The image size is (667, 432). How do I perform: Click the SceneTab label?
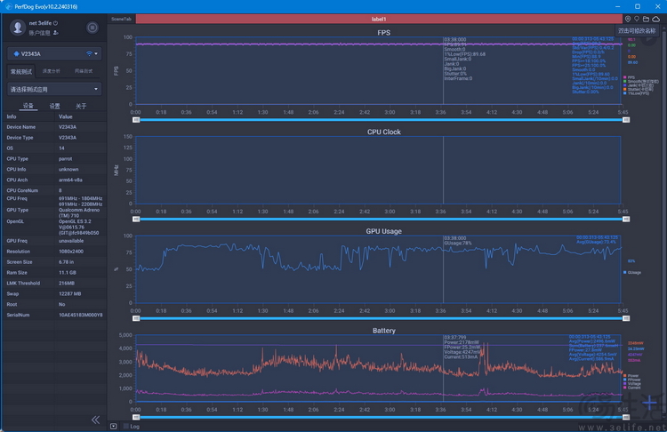[x=121, y=20]
